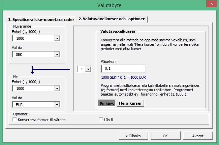The width and height of the screenshot is (219, 145).
Task: Toggle the En kurs button
Action: click(107, 103)
